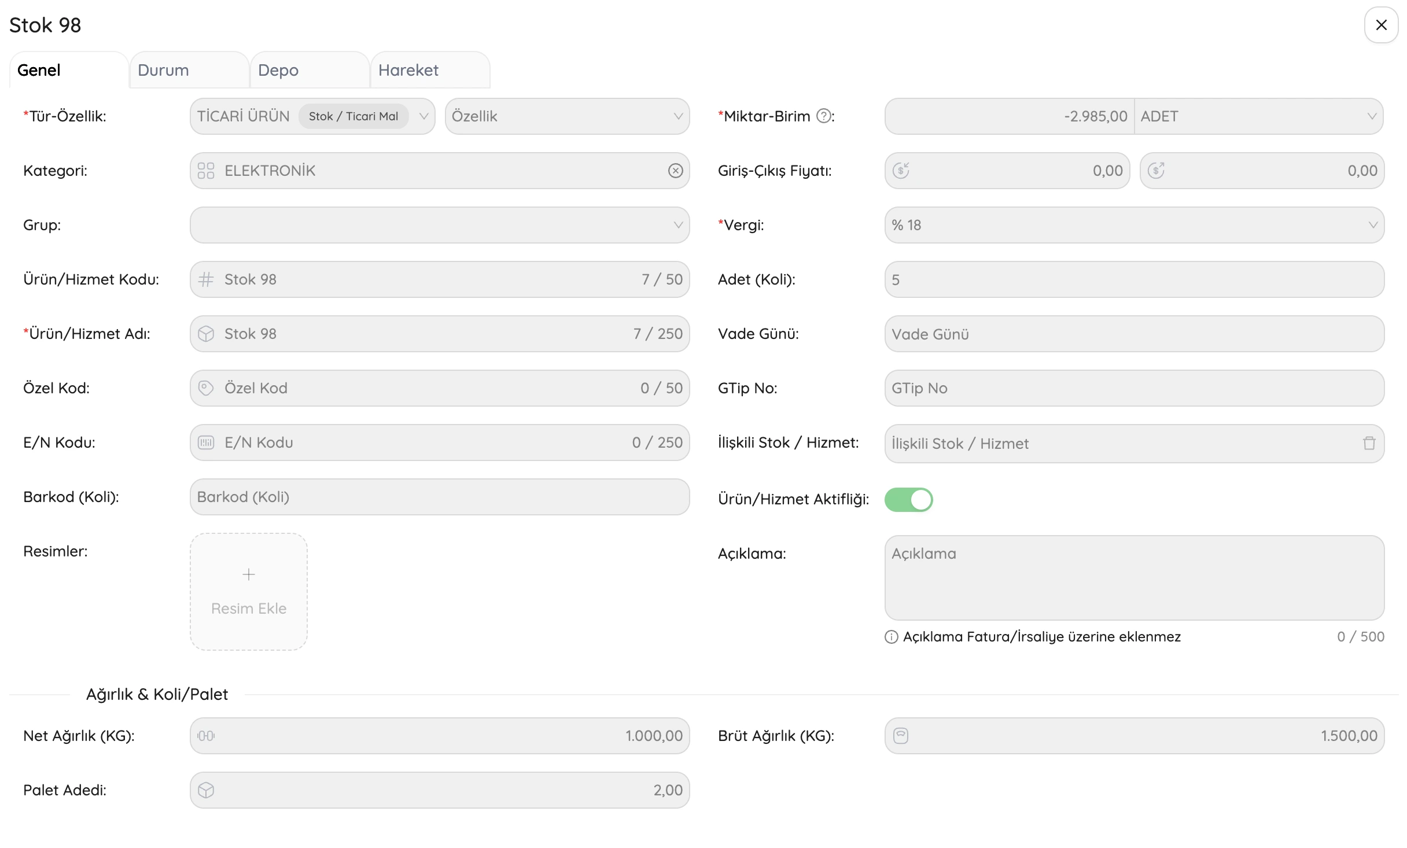The height and width of the screenshot is (848, 1407).
Task: Click the Resim Ekle upload area
Action: pos(249,592)
